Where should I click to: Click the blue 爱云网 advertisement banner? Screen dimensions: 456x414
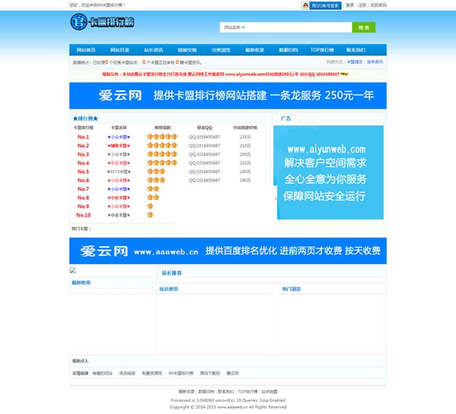click(227, 96)
